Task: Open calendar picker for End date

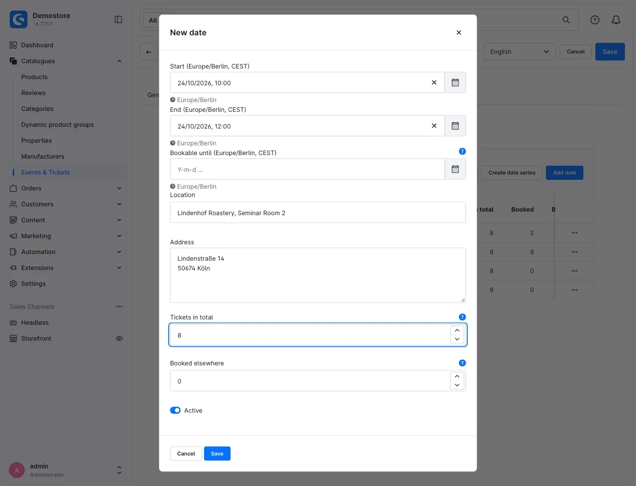Action: (455, 126)
